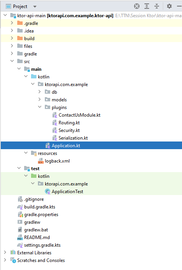Image resolution: width=182 pixels, height=270 pixels.
Task: Click the build.gradle.kts Gradle elephant icon
Action: (20, 207)
